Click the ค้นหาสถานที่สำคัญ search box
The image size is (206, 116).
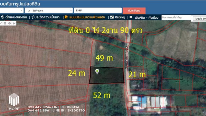(176, 17)
